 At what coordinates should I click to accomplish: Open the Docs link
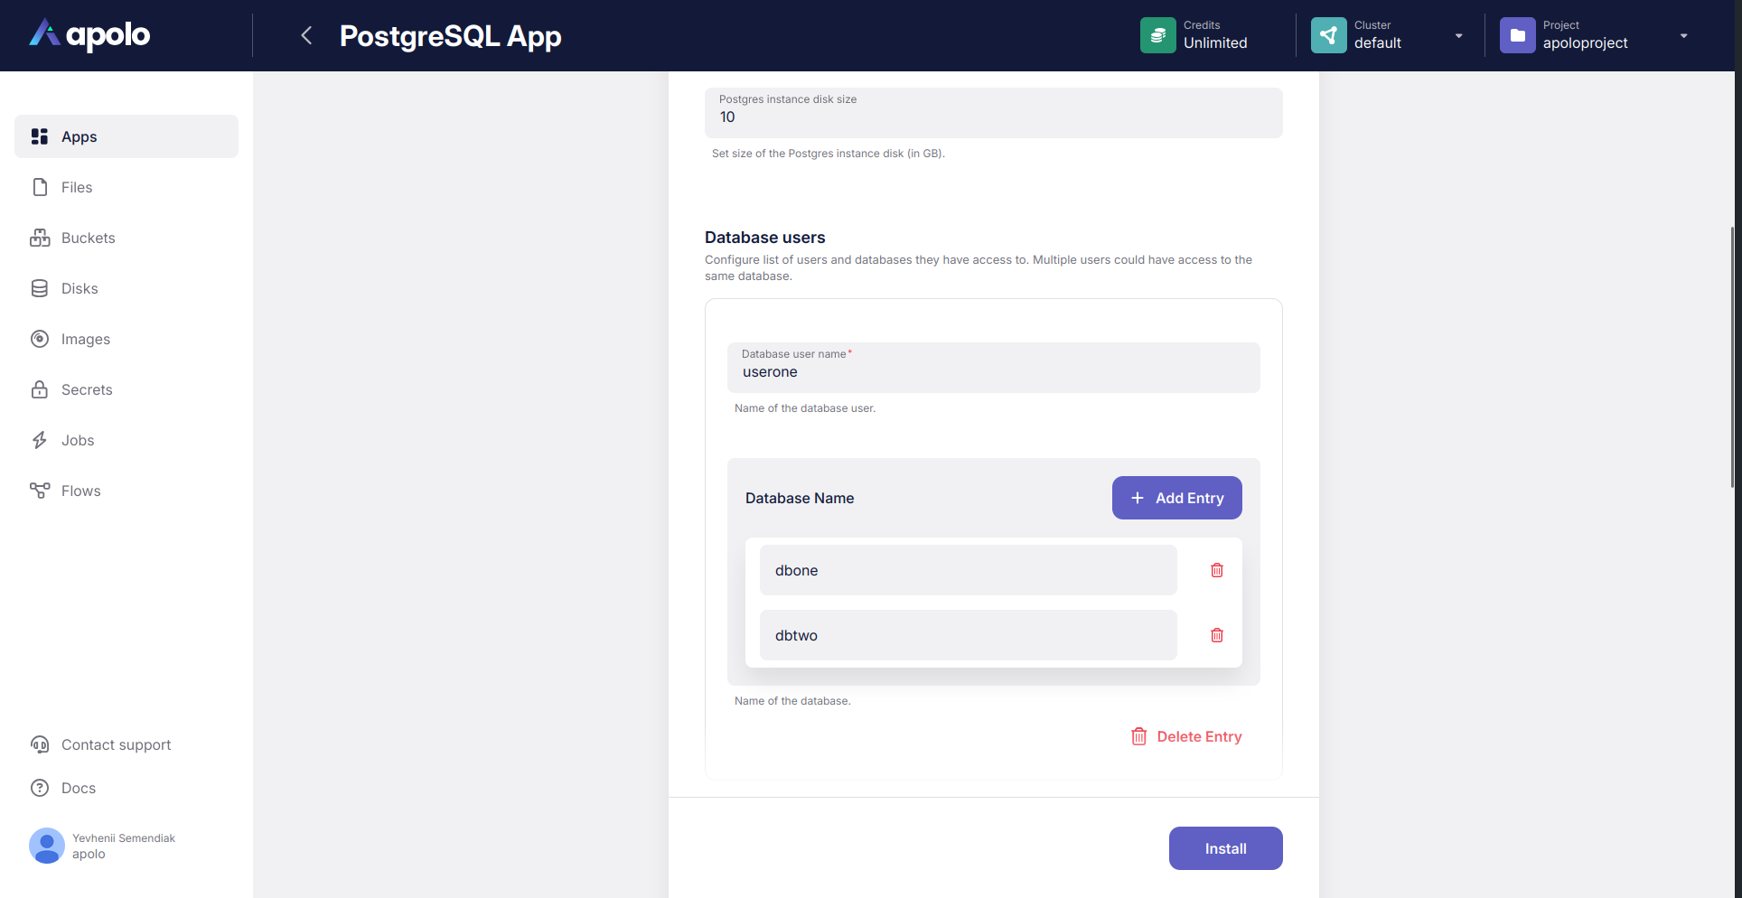(78, 788)
